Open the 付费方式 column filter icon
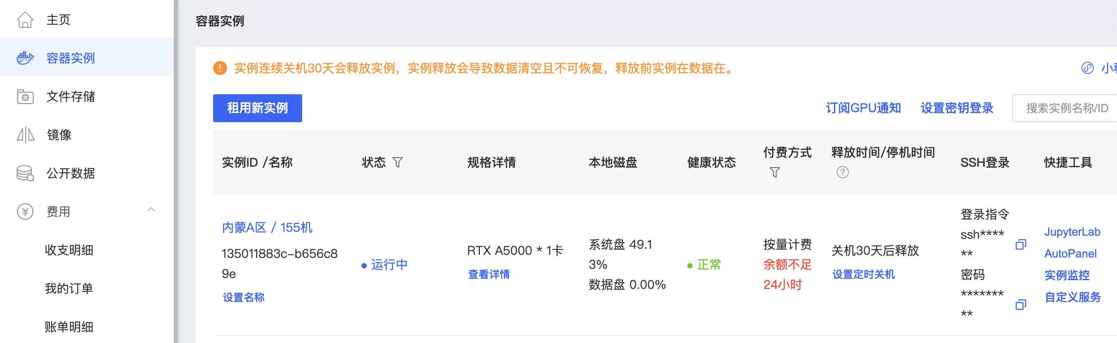1117x343 pixels. [x=775, y=172]
